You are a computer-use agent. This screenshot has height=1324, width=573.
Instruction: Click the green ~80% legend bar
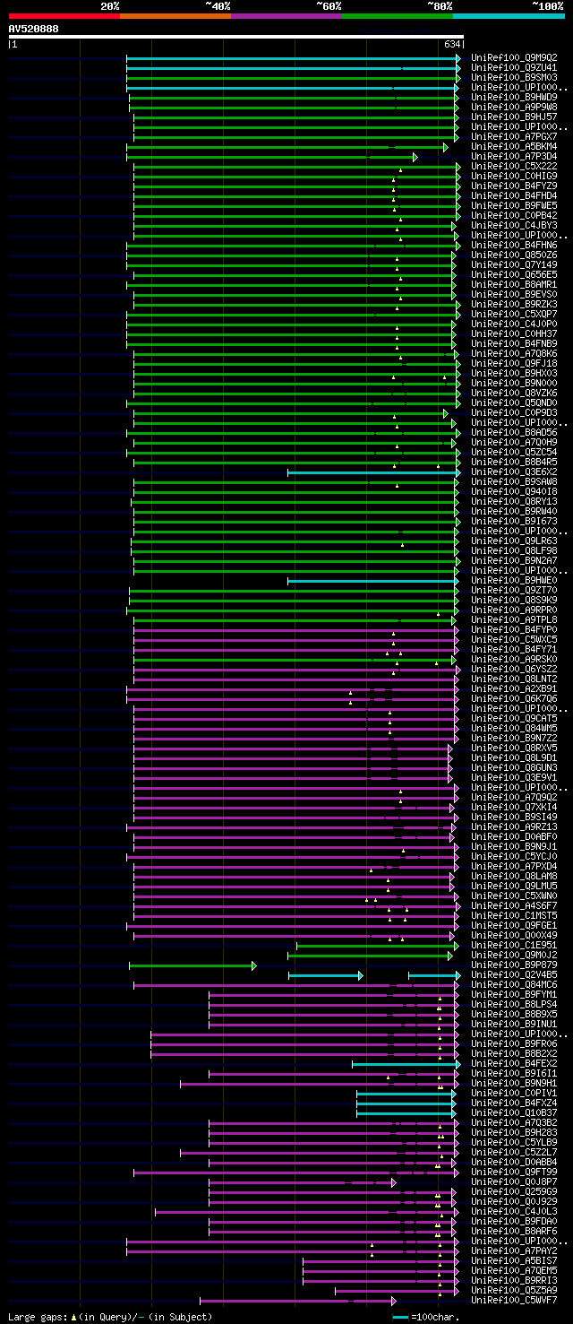point(398,15)
